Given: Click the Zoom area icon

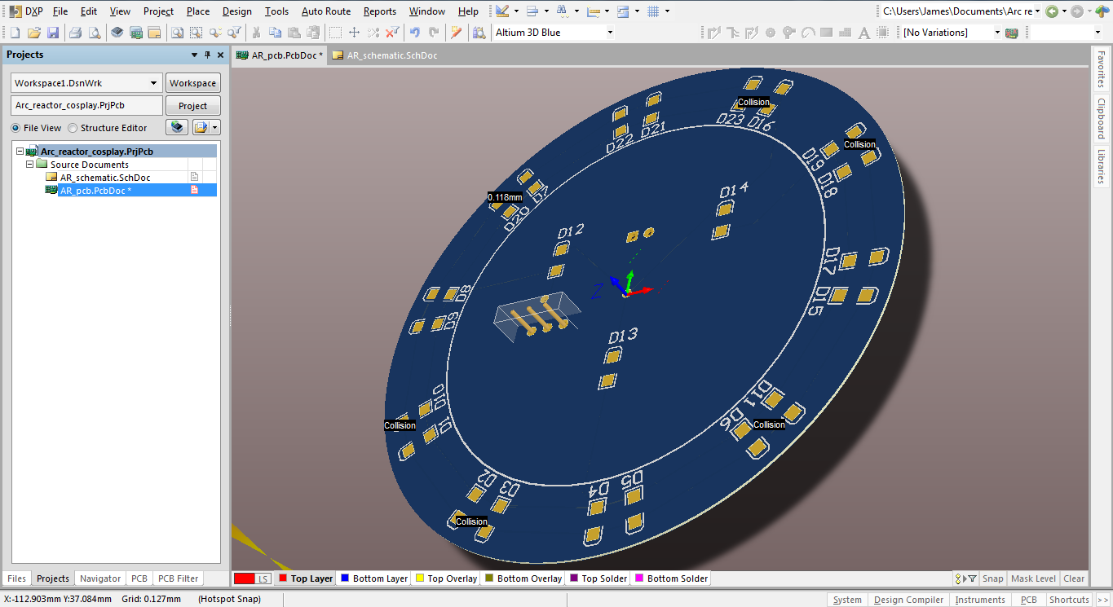Looking at the screenshot, I should (196, 33).
